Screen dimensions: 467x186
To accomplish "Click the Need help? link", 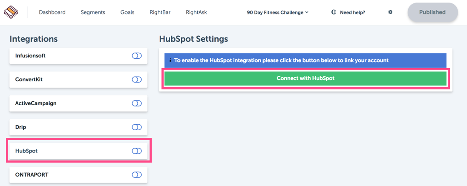I will click(352, 12).
